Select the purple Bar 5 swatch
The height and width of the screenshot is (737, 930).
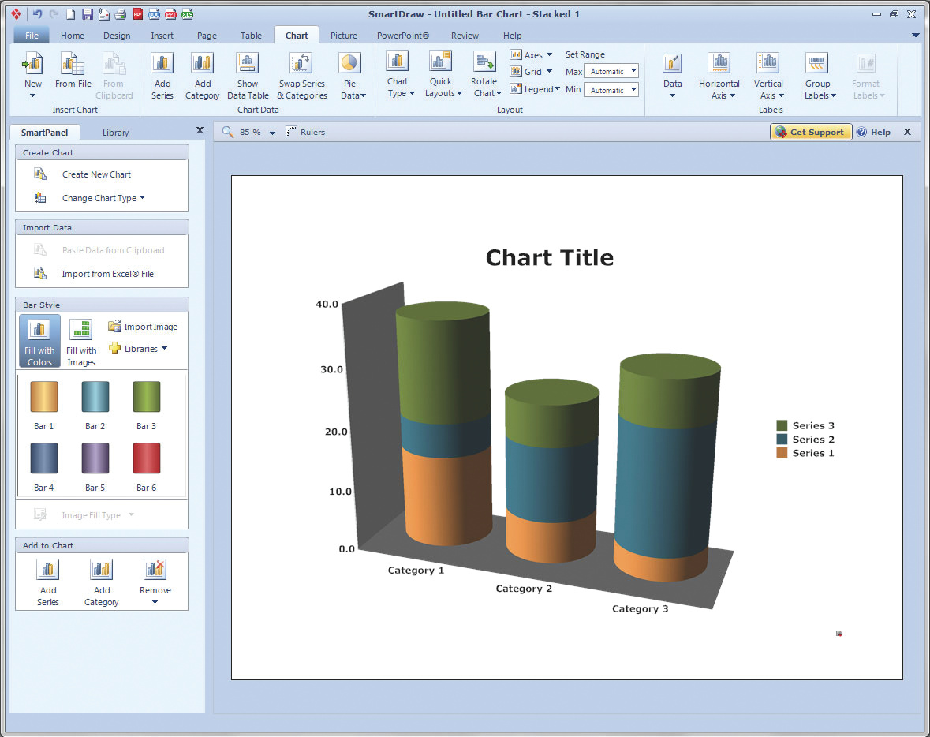coord(95,458)
